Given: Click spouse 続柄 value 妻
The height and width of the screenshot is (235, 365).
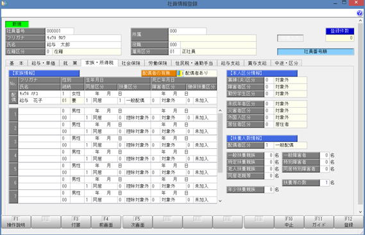Looking at the screenshot, I should 77,101.
